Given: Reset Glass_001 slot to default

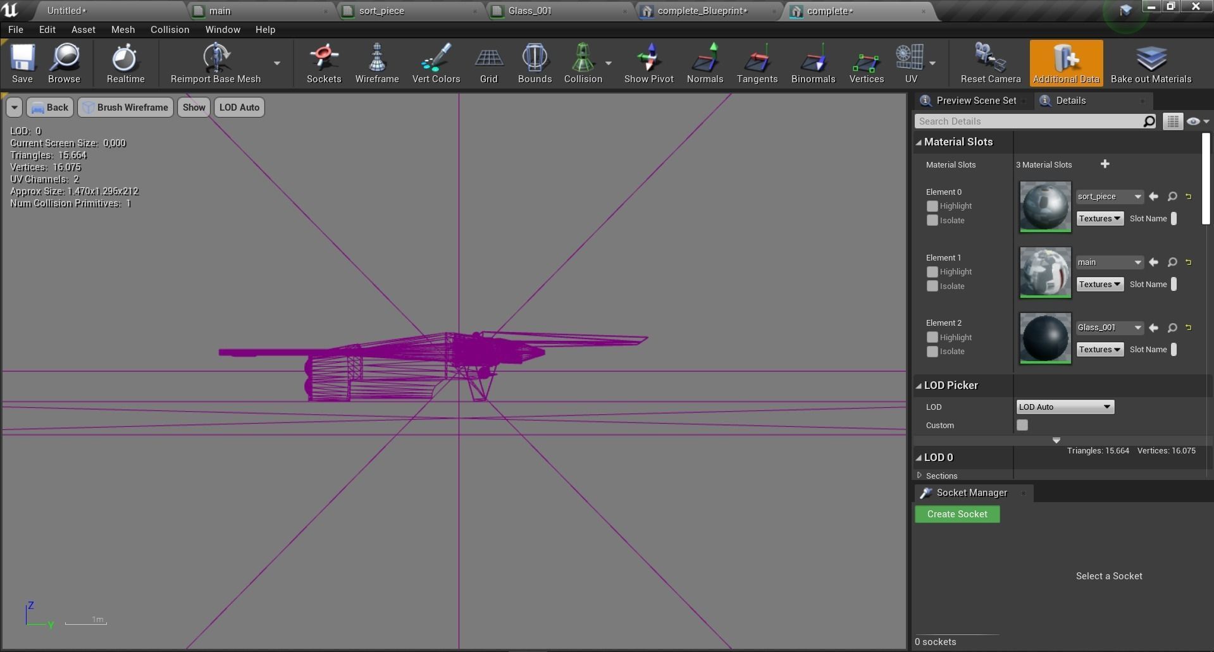Looking at the screenshot, I should click(1189, 328).
